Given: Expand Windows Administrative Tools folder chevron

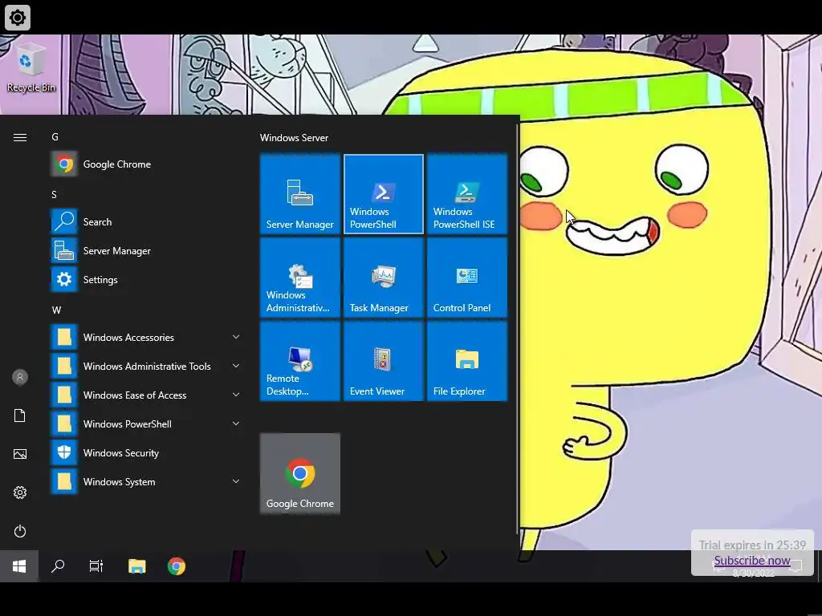Looking at the screenshot, I should [x=236, y=366].
